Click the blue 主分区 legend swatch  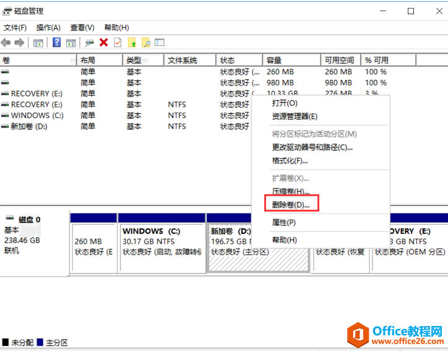point(40,342)
